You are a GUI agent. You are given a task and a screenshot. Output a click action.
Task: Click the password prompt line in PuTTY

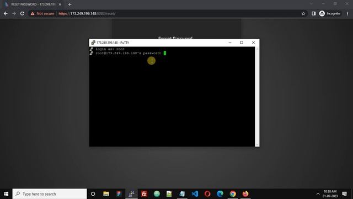point(129,53)
